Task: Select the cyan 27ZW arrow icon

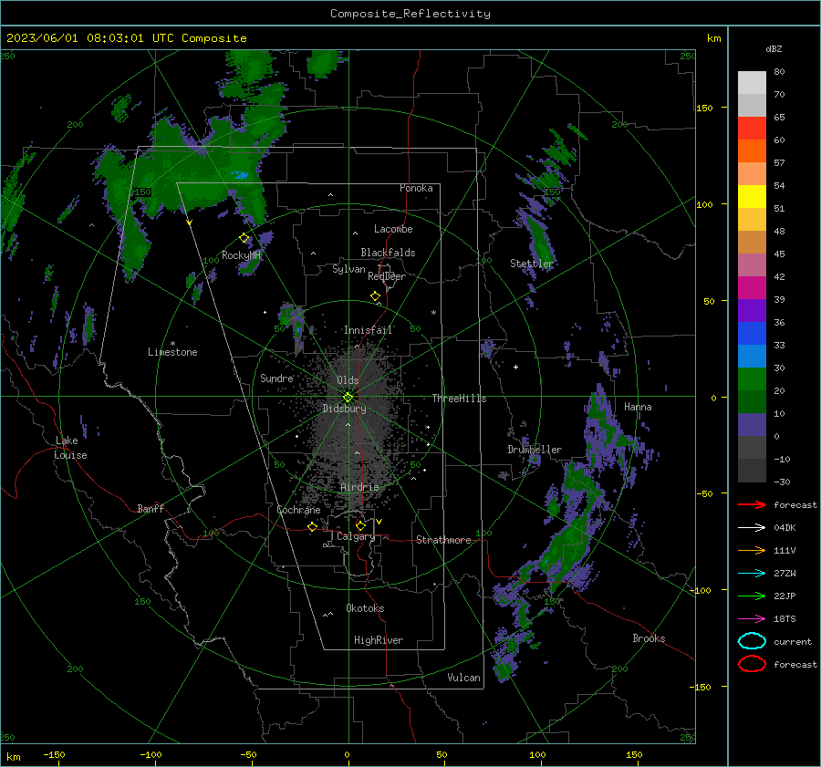Action: pyautogui.click(x=752, y=574)
